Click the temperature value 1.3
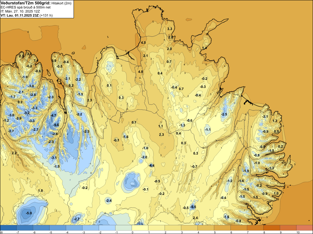313x234 pixels. [x=275, y=121]
